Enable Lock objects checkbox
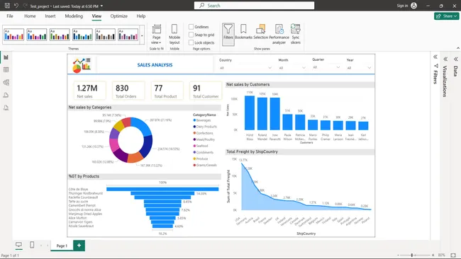 click(191, 42)
